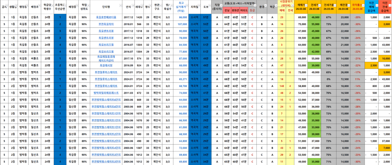
Task: Open the 행정동 column filter arrow
Action: [27, 5]
